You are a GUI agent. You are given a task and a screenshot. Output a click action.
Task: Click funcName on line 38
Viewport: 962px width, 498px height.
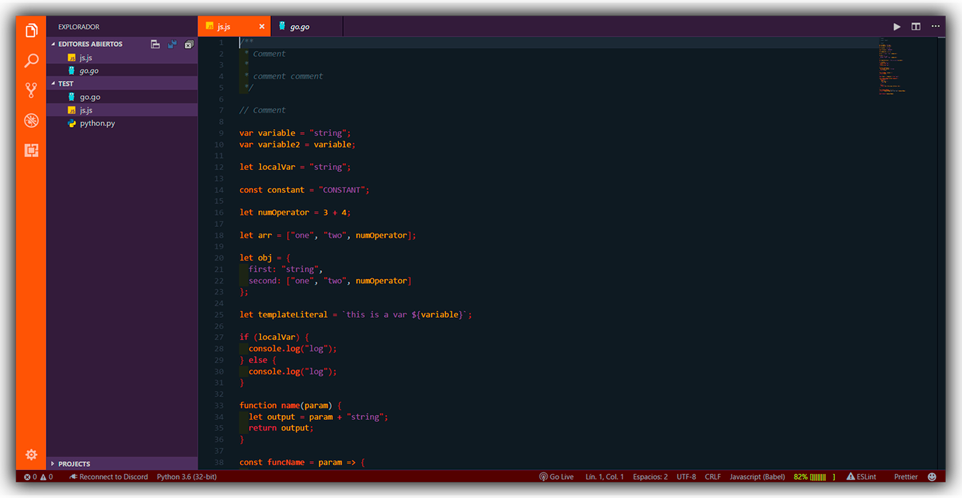(x=286, y=462)
